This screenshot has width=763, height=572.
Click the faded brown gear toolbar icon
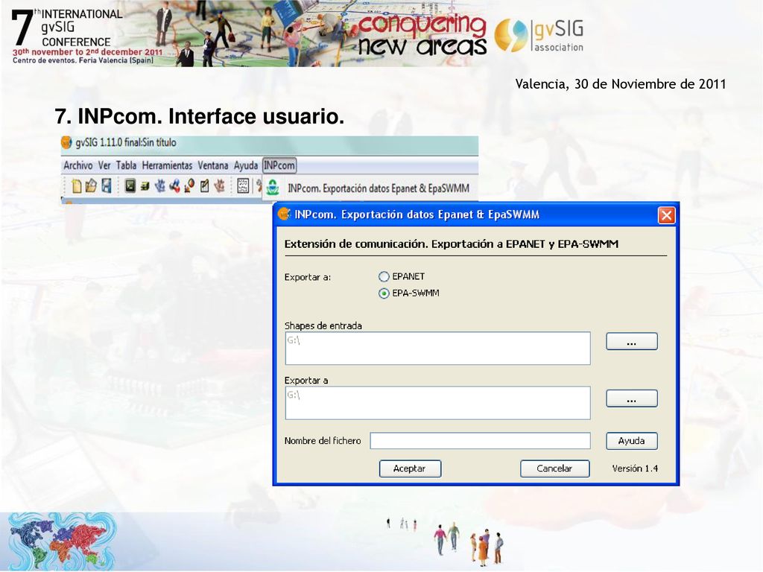220,185
